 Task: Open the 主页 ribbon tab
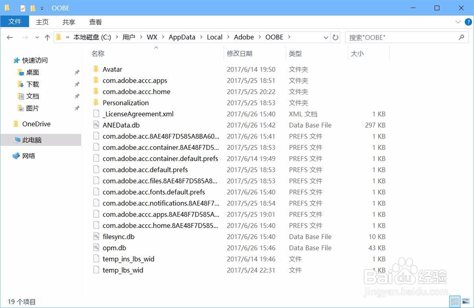[x=42, y=22]
